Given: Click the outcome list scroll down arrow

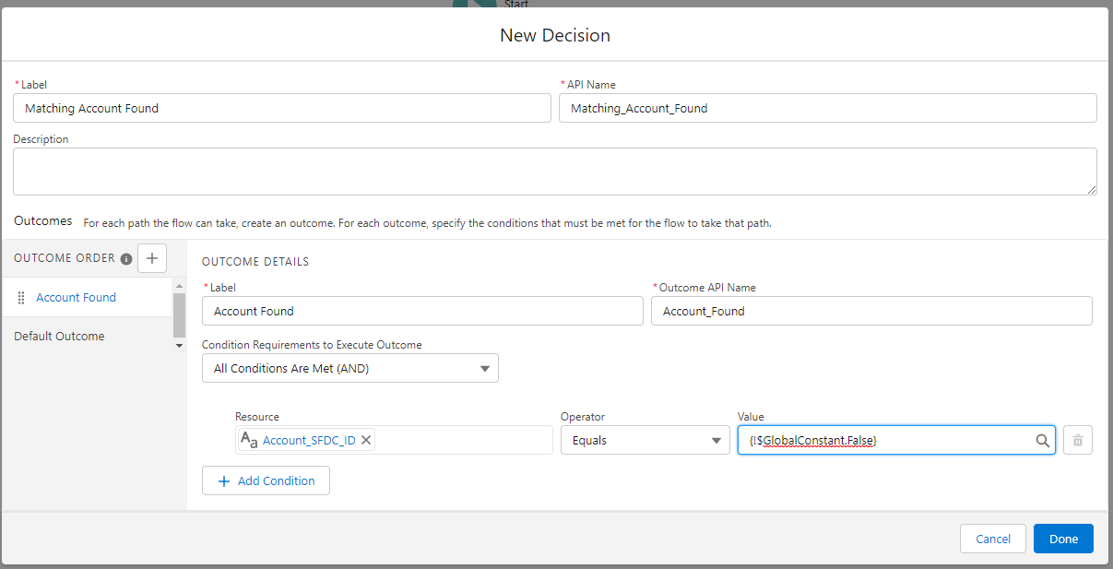Looking at the screenshot, I should click(179, 345).
